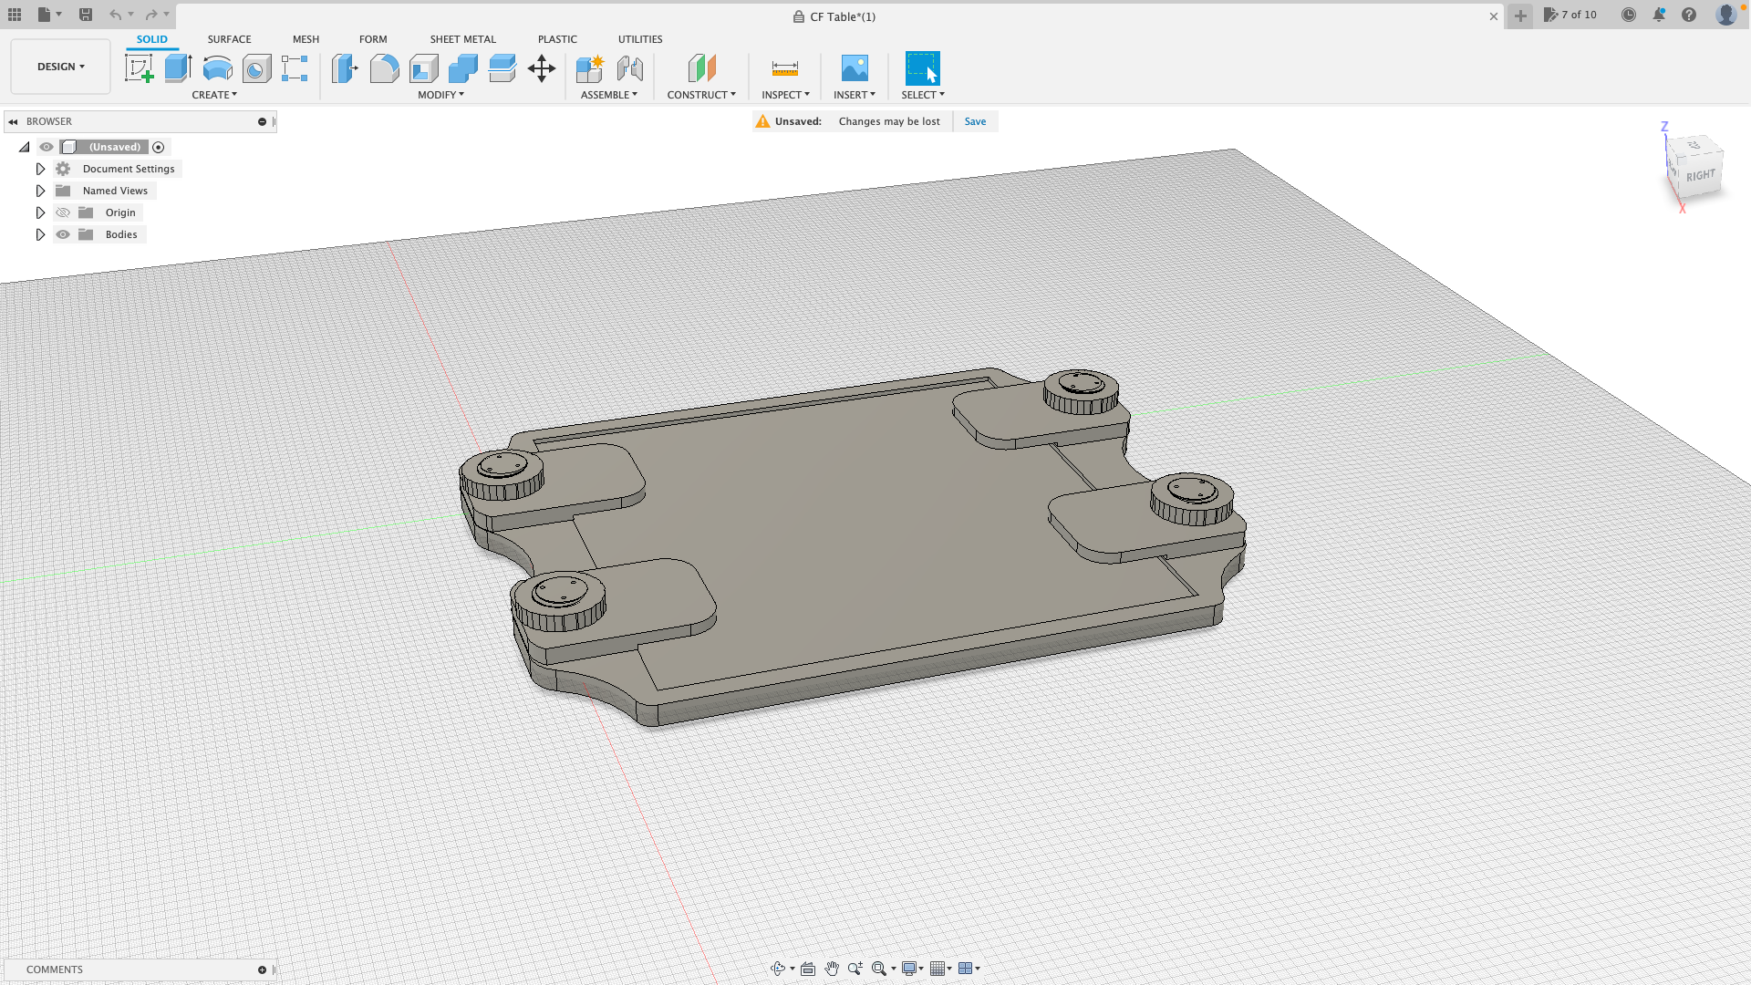Open the Help question mark
The width and height of the screenshot is (1751, 985).
[1689, 15]
